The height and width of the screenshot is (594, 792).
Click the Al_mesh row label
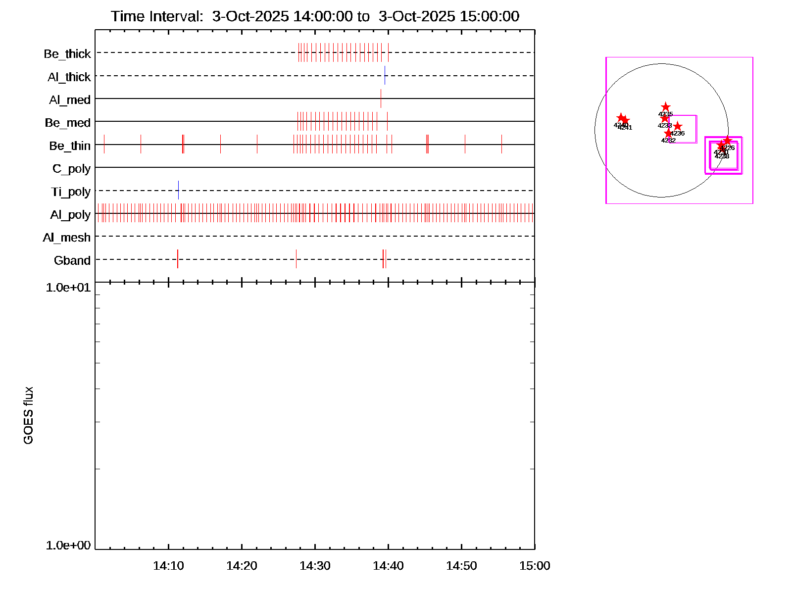67,238
